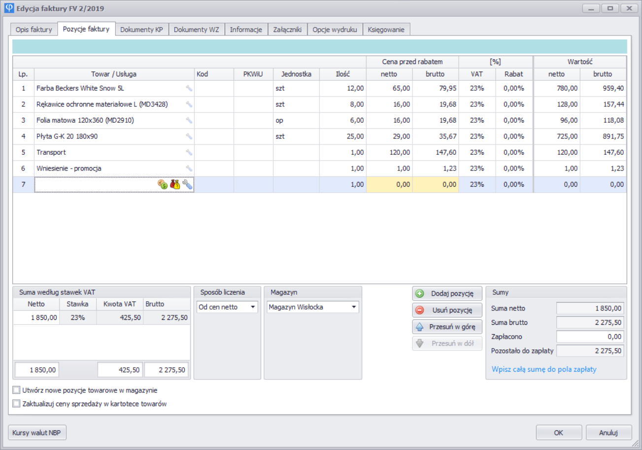The width and height of the screenshot is (642, 450).
Task: Close the Edycja faktury window
Action: 629,8
